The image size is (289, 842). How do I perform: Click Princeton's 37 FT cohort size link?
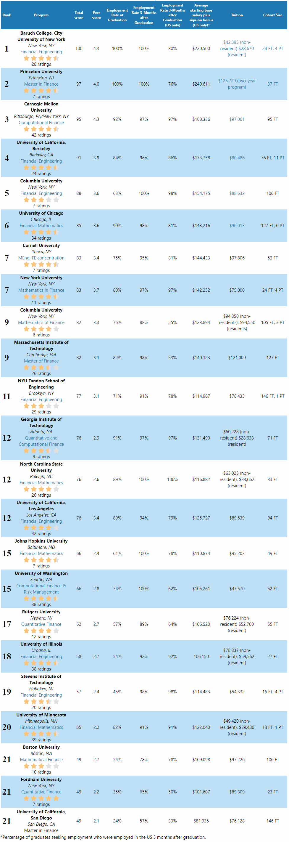(x=272, y=84)
